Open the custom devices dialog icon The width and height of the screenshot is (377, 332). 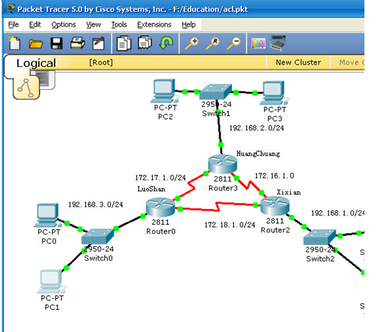click(x=278, y=43)
